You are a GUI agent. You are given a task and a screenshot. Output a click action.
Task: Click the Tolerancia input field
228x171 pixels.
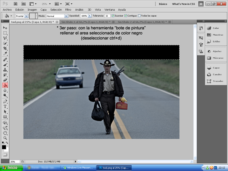pyautogui.click(x=108, y=16)
